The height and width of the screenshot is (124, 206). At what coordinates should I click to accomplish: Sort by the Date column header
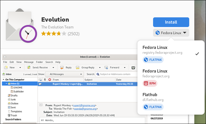click(126, 80)
